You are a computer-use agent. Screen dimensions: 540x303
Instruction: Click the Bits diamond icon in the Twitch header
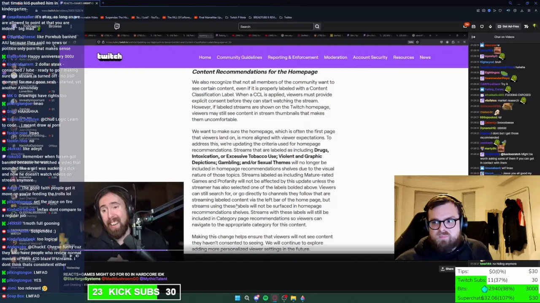[x=491, y=27]
